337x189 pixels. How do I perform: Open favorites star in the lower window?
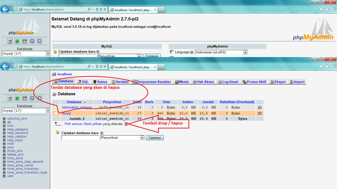[x=327, y=67]
